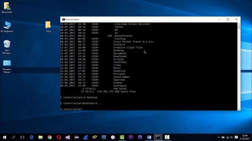Screen dimensions: 252x141
Task: Select Denetim Masası desktop icon
Action: (7, 67)
